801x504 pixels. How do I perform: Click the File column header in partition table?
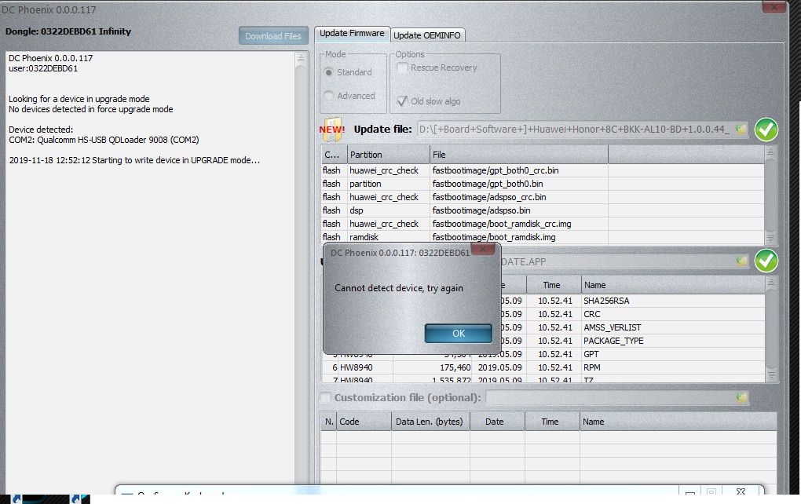pos(519,155)
